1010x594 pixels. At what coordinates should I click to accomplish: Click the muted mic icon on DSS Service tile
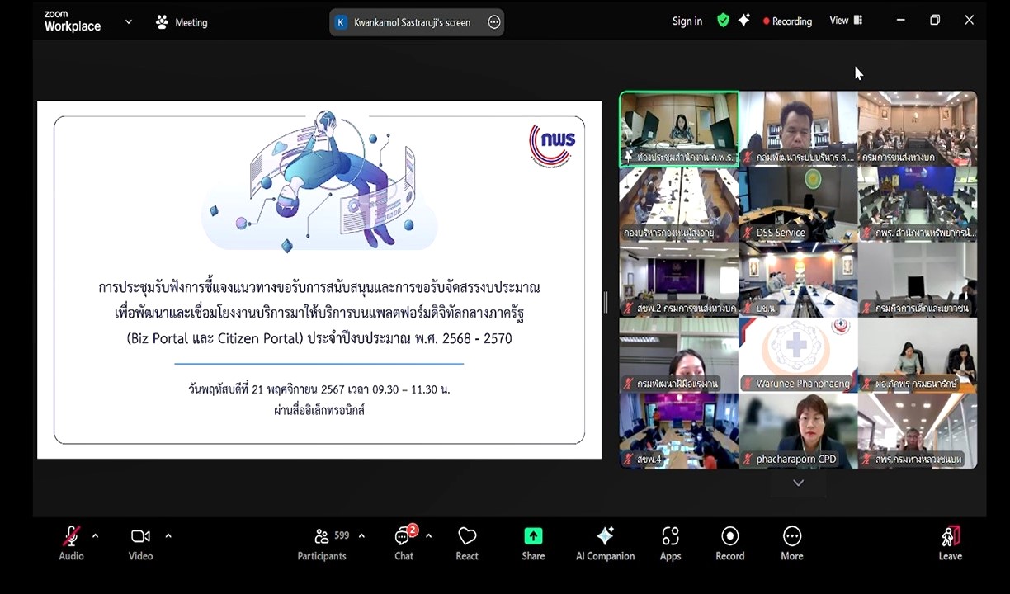748,233
